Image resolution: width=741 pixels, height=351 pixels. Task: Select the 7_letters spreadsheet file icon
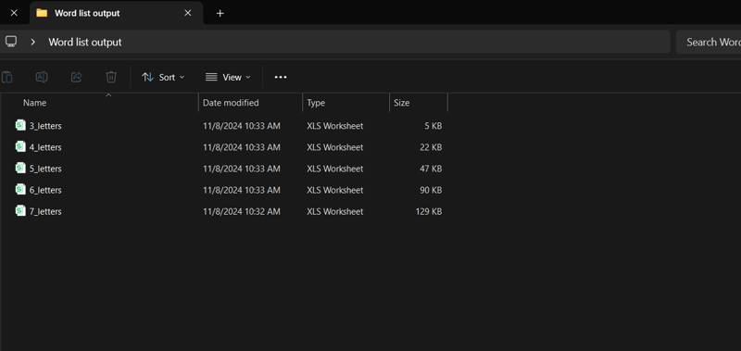pyautogui.click(x=20, y=211)
